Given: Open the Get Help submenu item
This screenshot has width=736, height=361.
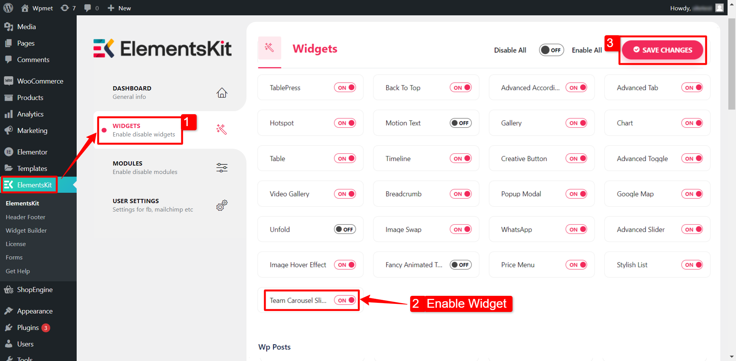Looking at the screenshot, I should [18, 271].
